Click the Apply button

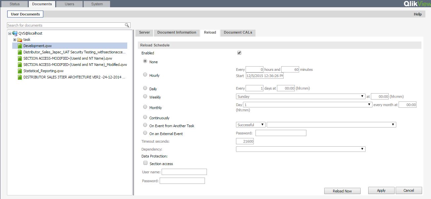[381, 190]
